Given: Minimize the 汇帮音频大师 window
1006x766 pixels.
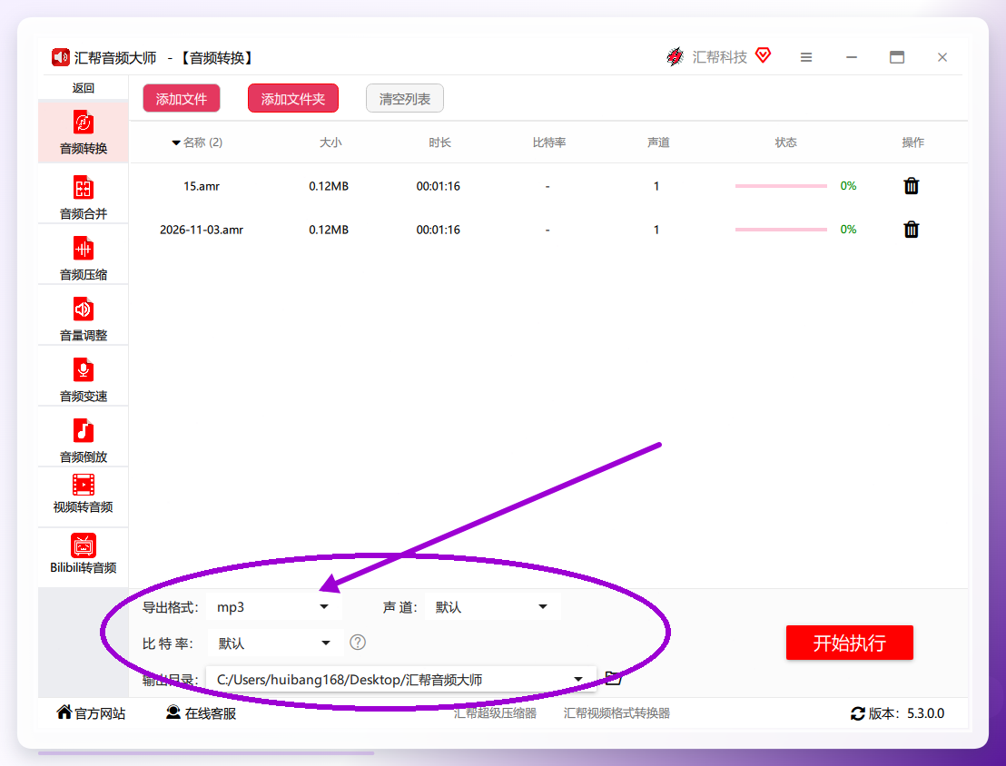Looking at the screenshot, I should pos(852,57).
